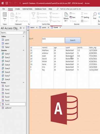Click the Filter funnel icon
The image size is (100, 134).
point(33,15)
